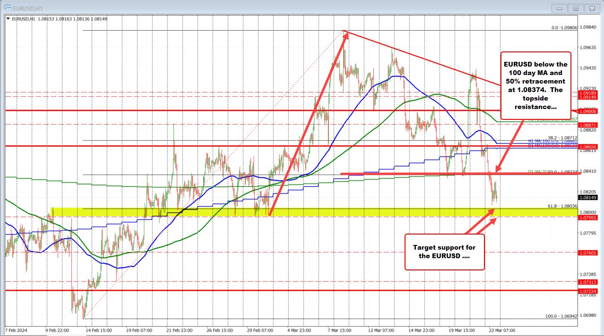Click the red 1.07955 price level label

pos(587,217)
